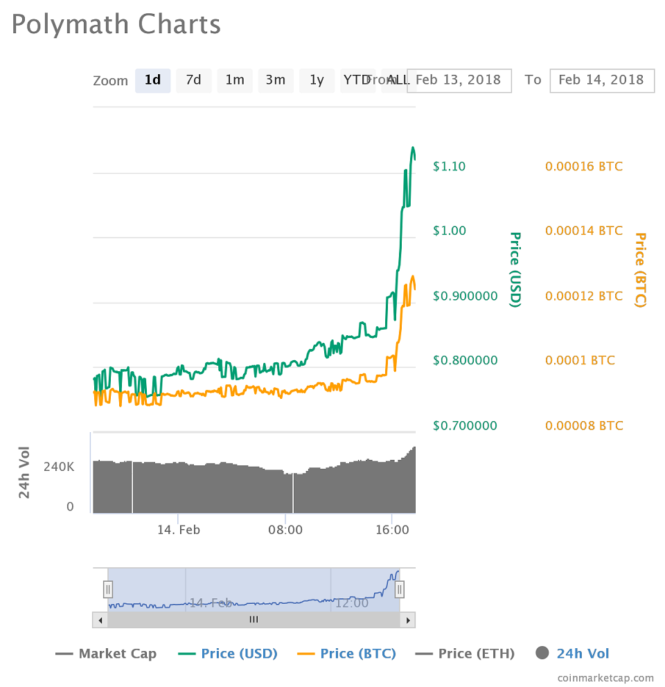Click the 0.00014 BTC axis label
Viewport: 665px width, 687px height.
coord(584,231)
